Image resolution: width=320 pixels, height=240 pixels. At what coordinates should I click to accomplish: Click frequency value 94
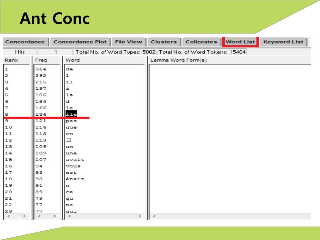(x=39, y=166)
